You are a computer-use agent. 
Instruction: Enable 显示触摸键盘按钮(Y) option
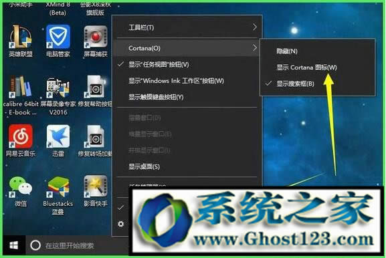tap(187, 97)
